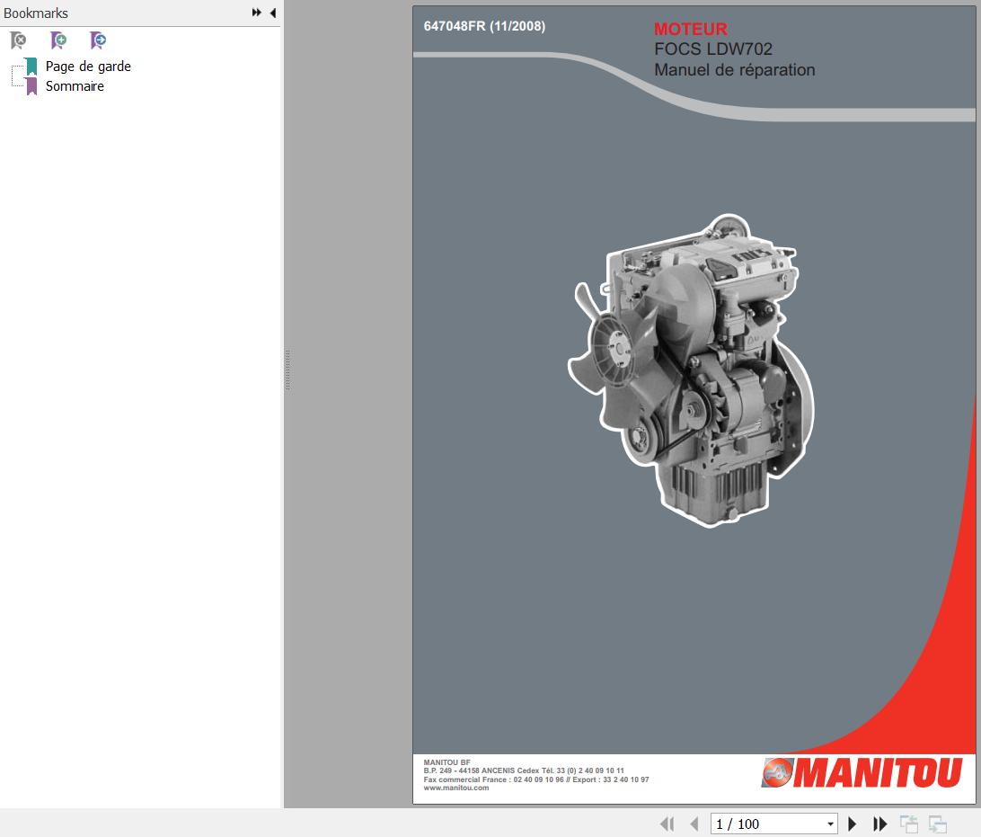Jump to the last page

pos(879,824)
